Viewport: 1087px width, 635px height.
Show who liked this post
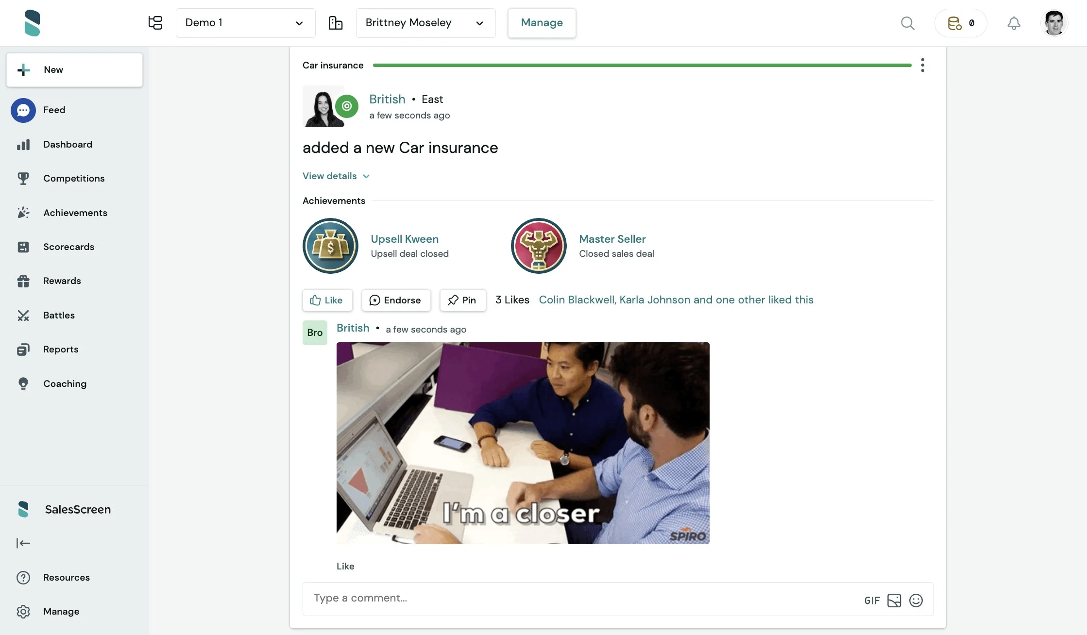tap(676, 300)
